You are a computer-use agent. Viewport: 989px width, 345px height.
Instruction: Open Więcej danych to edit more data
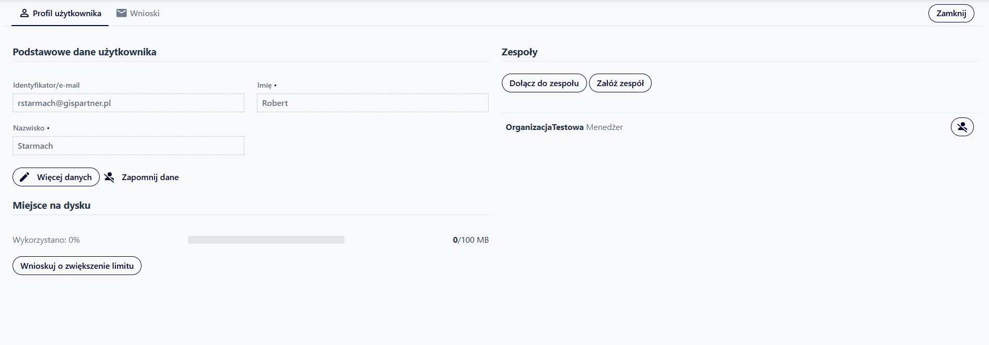click(x=64, y=177)
